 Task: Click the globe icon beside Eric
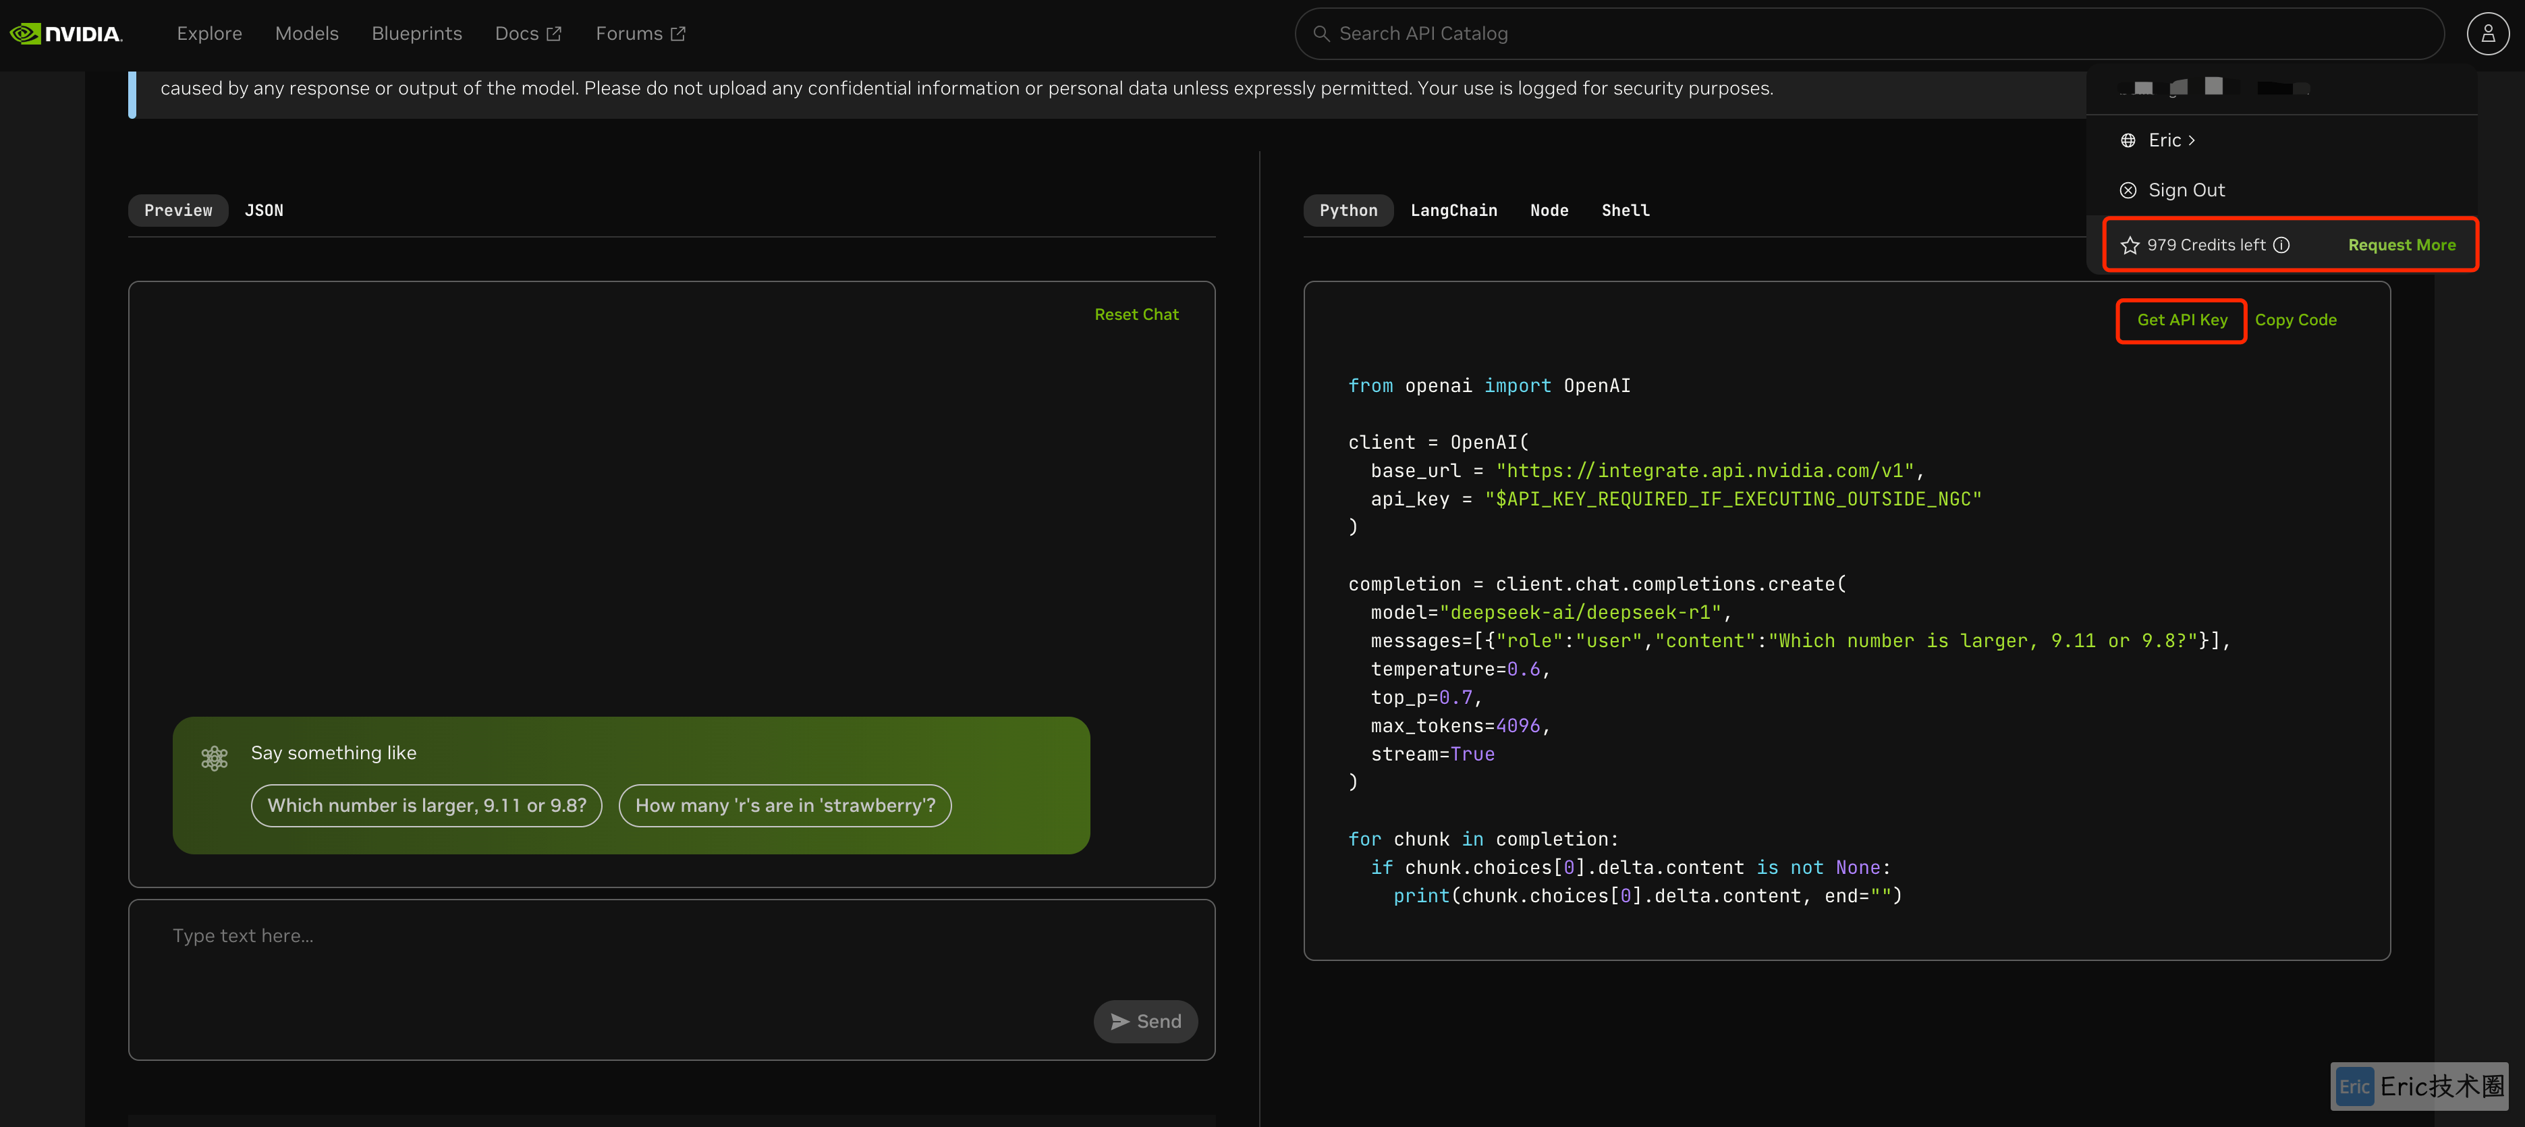(x=2127, y=140)
